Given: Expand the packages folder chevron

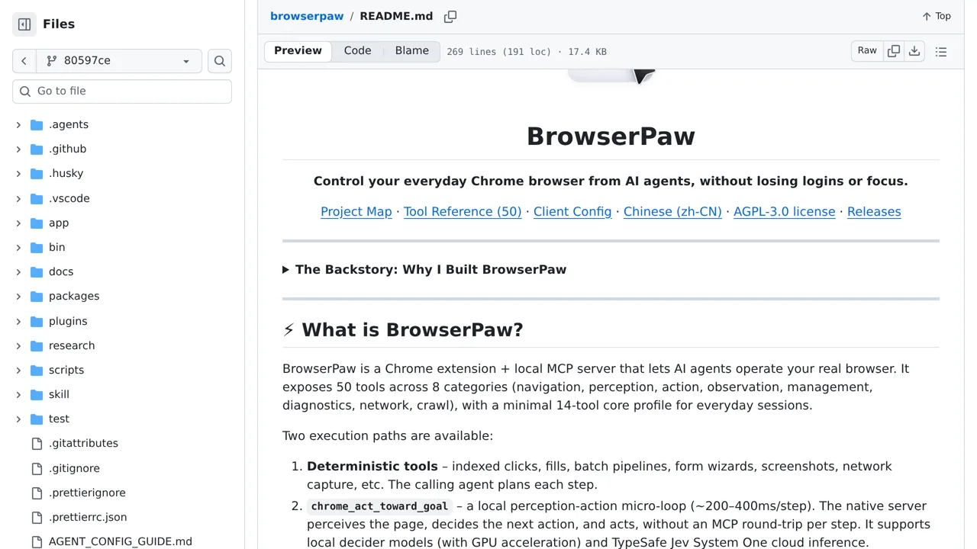Looking at the screenshot, I should [x=18, y=296].
